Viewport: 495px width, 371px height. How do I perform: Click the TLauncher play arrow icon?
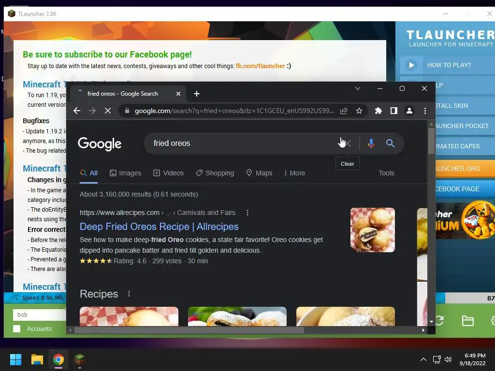pyautogui.click(x=411, y=65)
